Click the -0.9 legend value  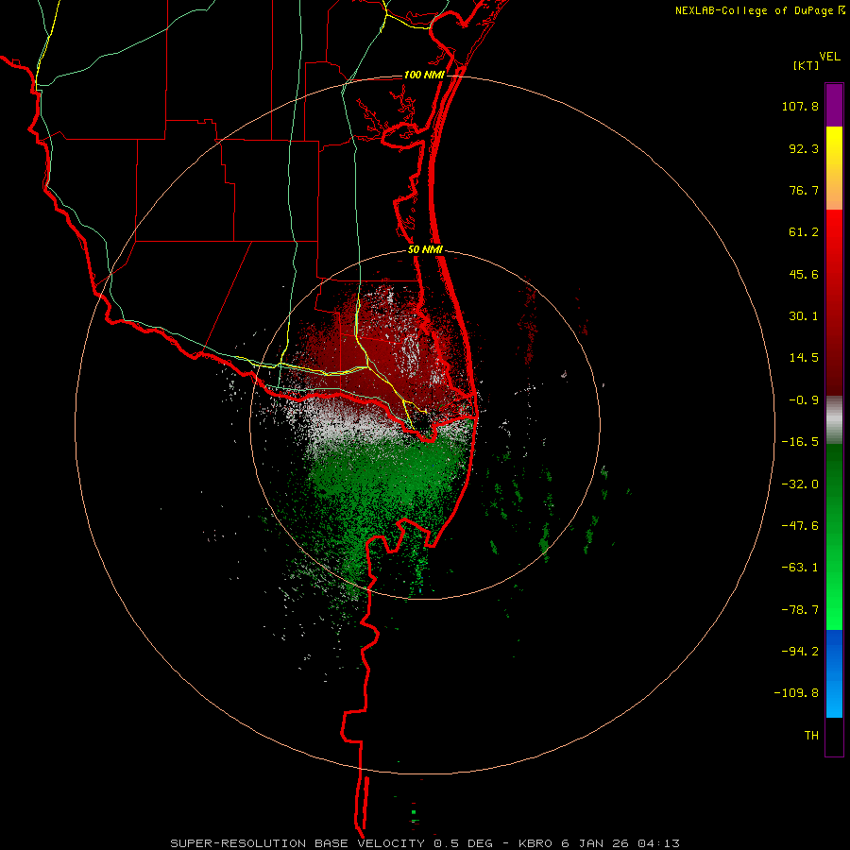pos(804,400)
